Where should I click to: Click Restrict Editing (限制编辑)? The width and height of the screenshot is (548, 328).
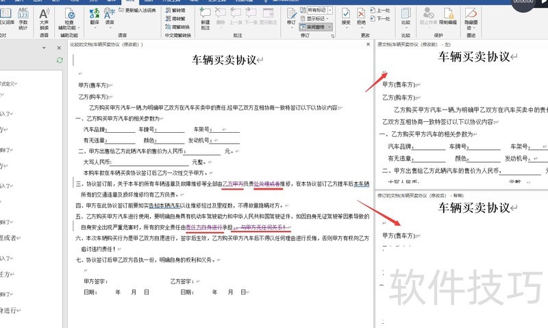[x=447, y=16]
